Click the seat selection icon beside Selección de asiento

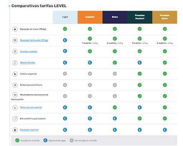(x=15, y=108)
